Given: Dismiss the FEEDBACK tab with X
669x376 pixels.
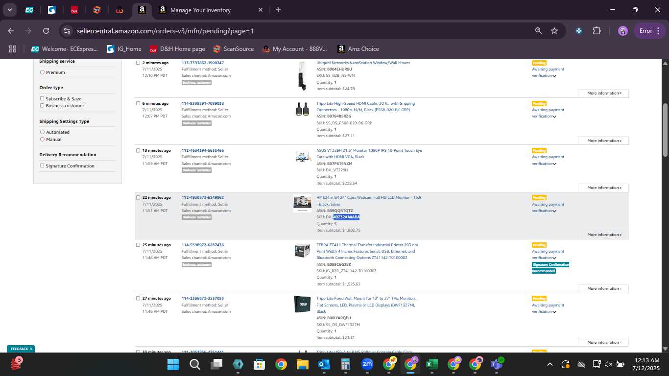Looking at the screenshot, I should [x=31, y=349].
